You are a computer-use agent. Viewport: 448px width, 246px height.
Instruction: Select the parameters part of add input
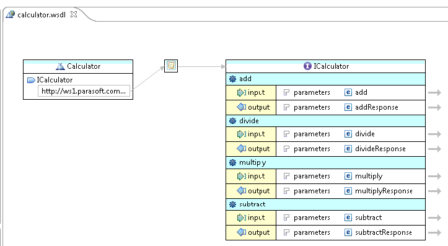[312, 92]
